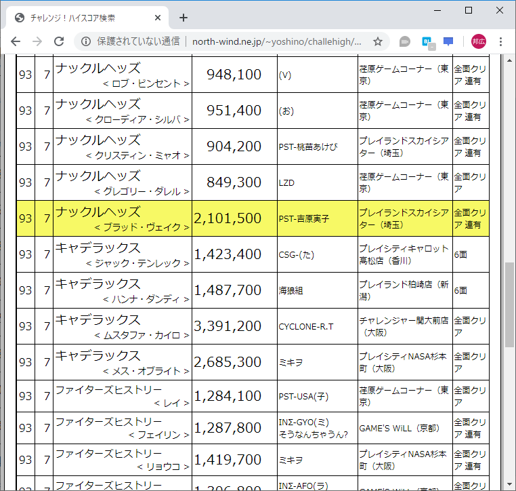This screenshot has height=491, width=516.
Task: Click player name CSG-(た)
Action: (296, 254)
